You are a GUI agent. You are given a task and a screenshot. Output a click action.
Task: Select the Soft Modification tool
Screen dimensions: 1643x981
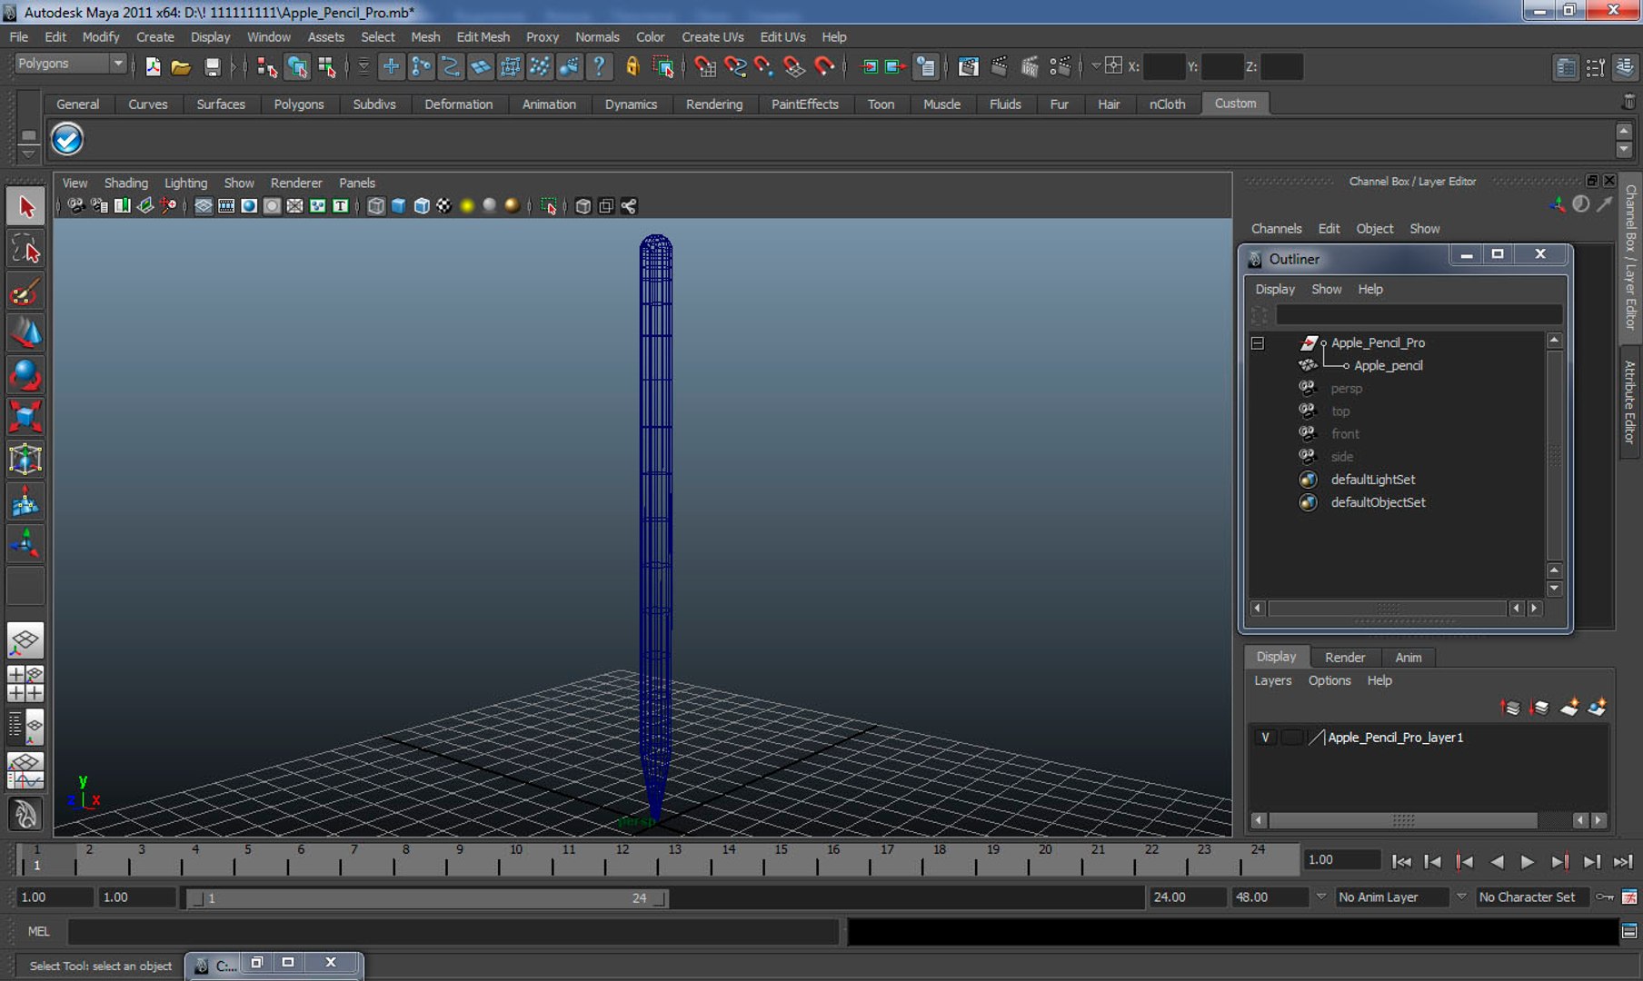point(25,501)
